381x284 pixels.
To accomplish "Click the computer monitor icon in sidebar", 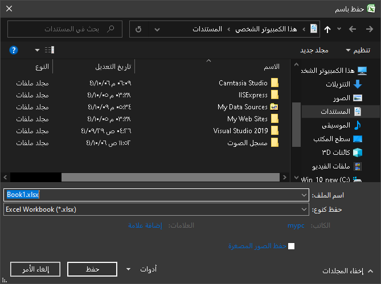I will (362, 71).
